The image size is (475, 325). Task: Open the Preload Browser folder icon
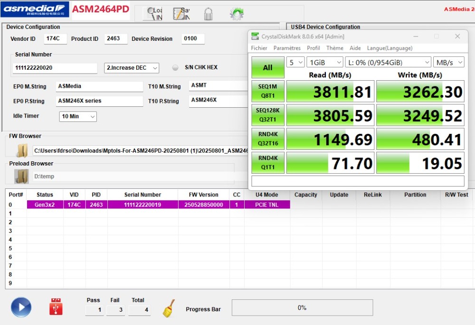tap(21, 176)
